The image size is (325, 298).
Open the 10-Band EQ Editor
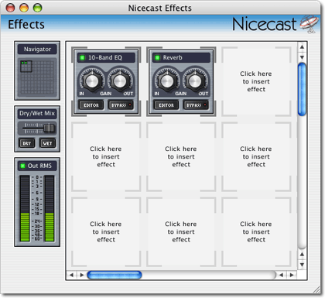pyautogui.click(x=91, y=105)
